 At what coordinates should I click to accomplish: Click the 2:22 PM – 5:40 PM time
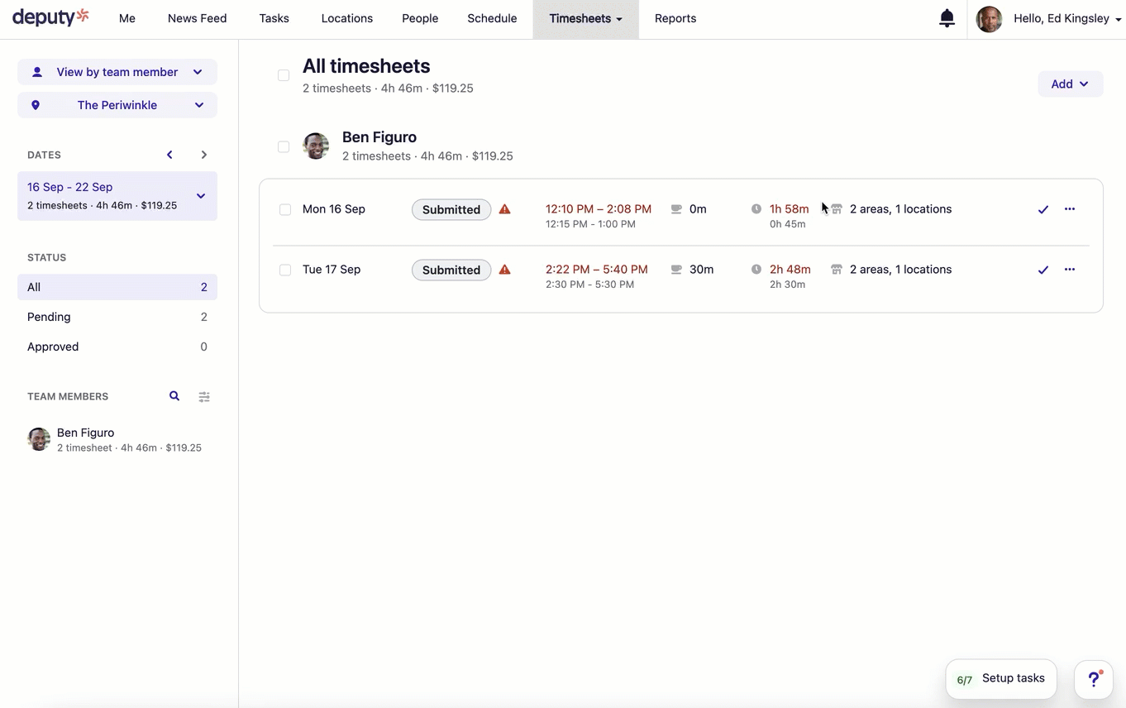tap(597, 270)
